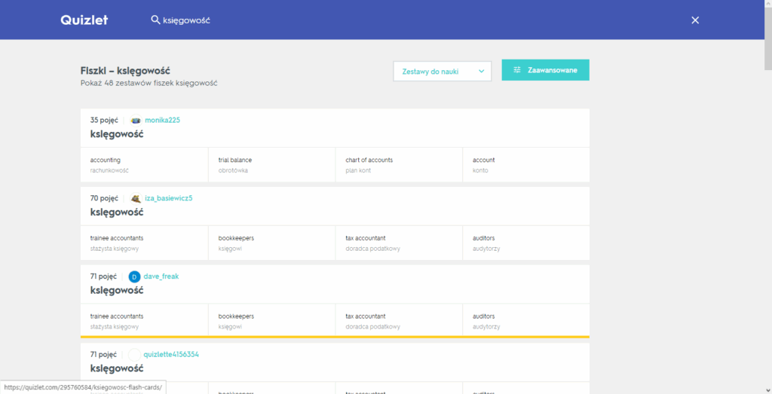Close the search bar with X
This screenshot has width=772, height=394.
pos(695,20)
